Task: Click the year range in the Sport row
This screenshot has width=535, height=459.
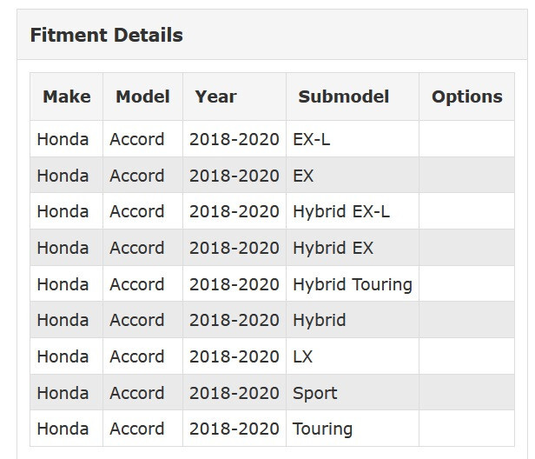Action: (x=234, y=393)
